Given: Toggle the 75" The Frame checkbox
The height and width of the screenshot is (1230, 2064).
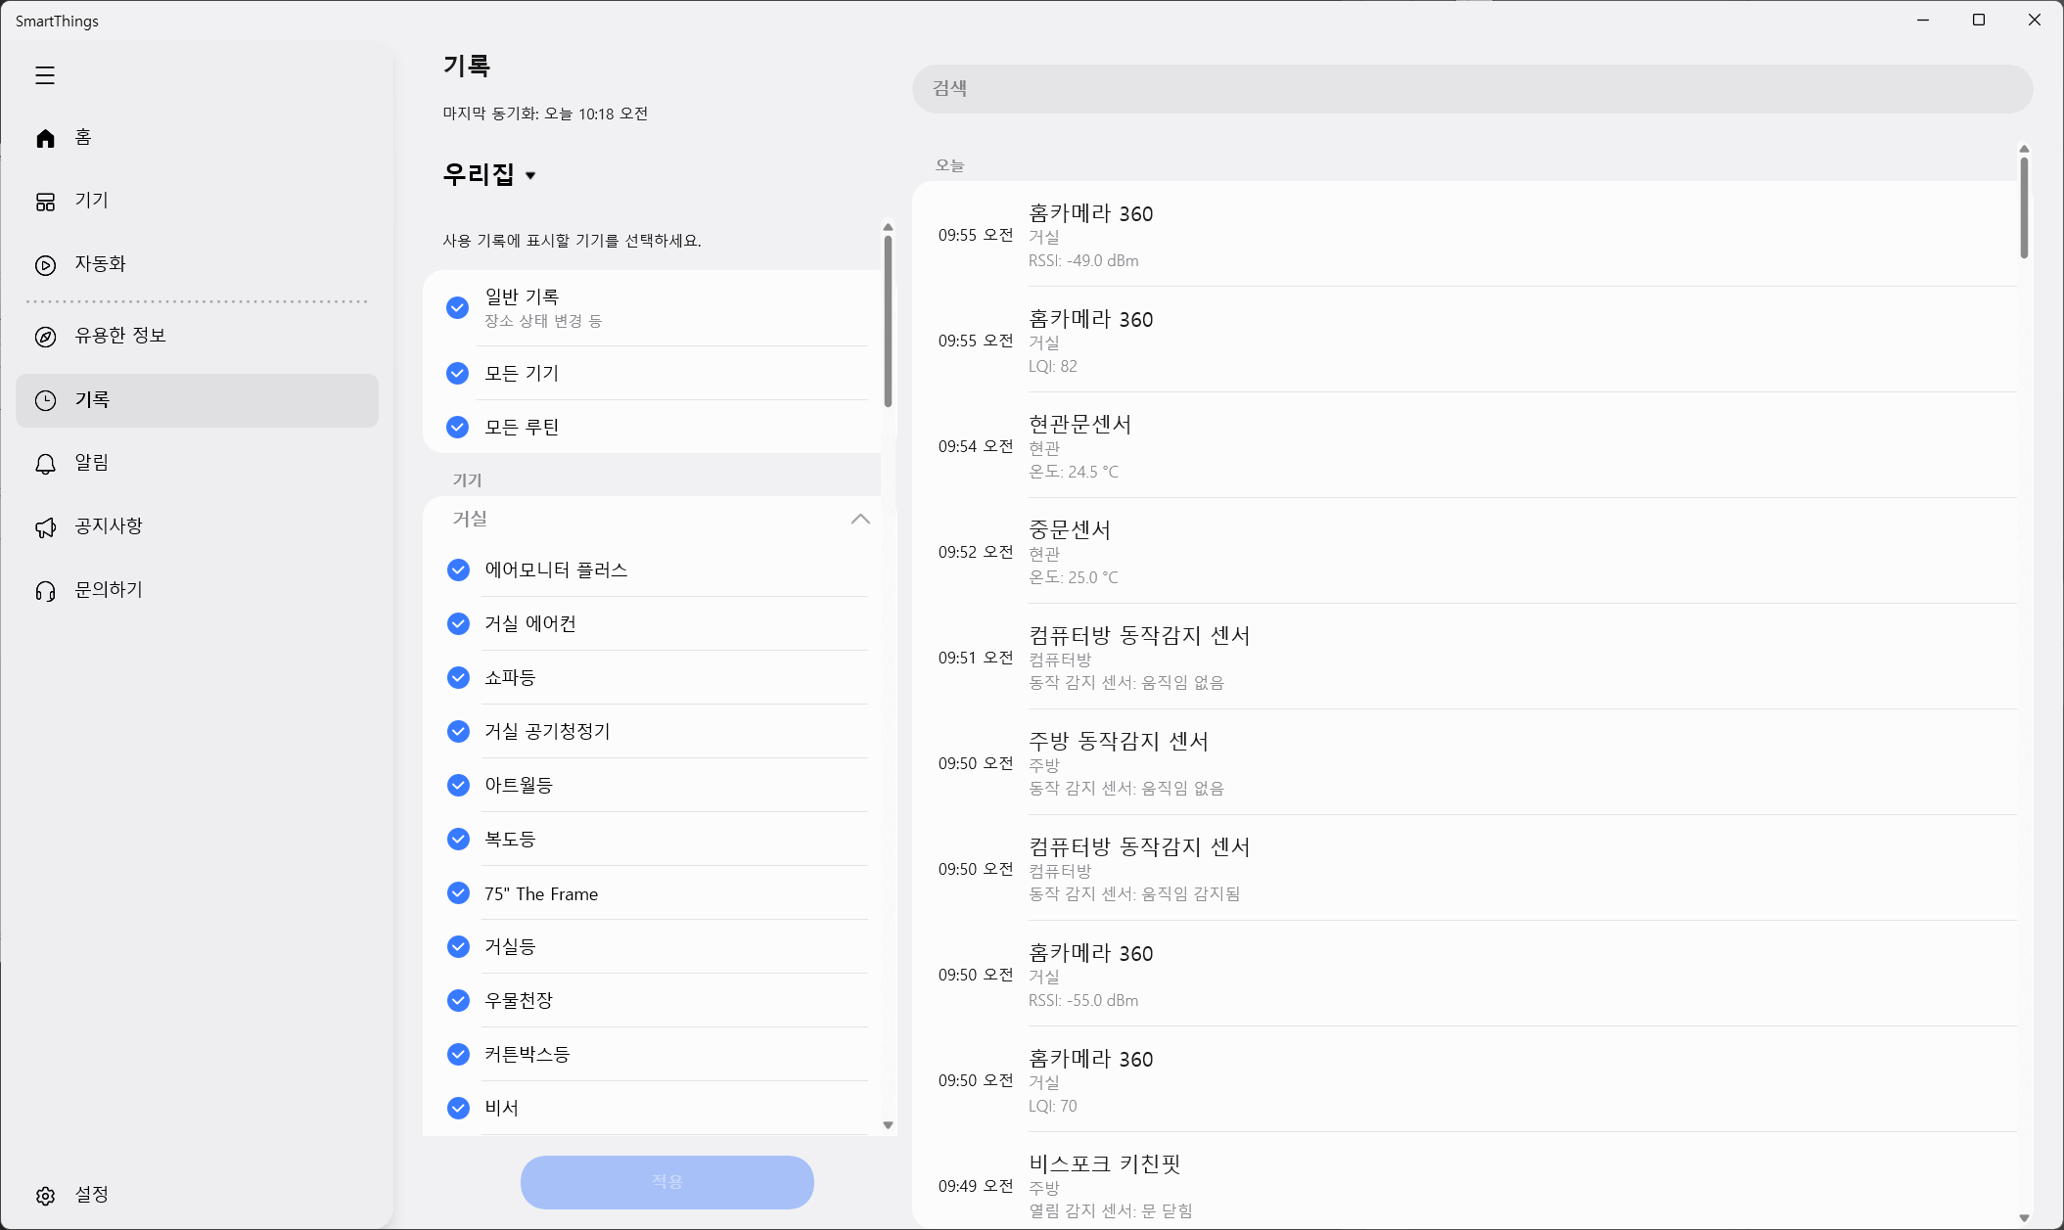Looking at the screenshot, I should pos(458,893).
